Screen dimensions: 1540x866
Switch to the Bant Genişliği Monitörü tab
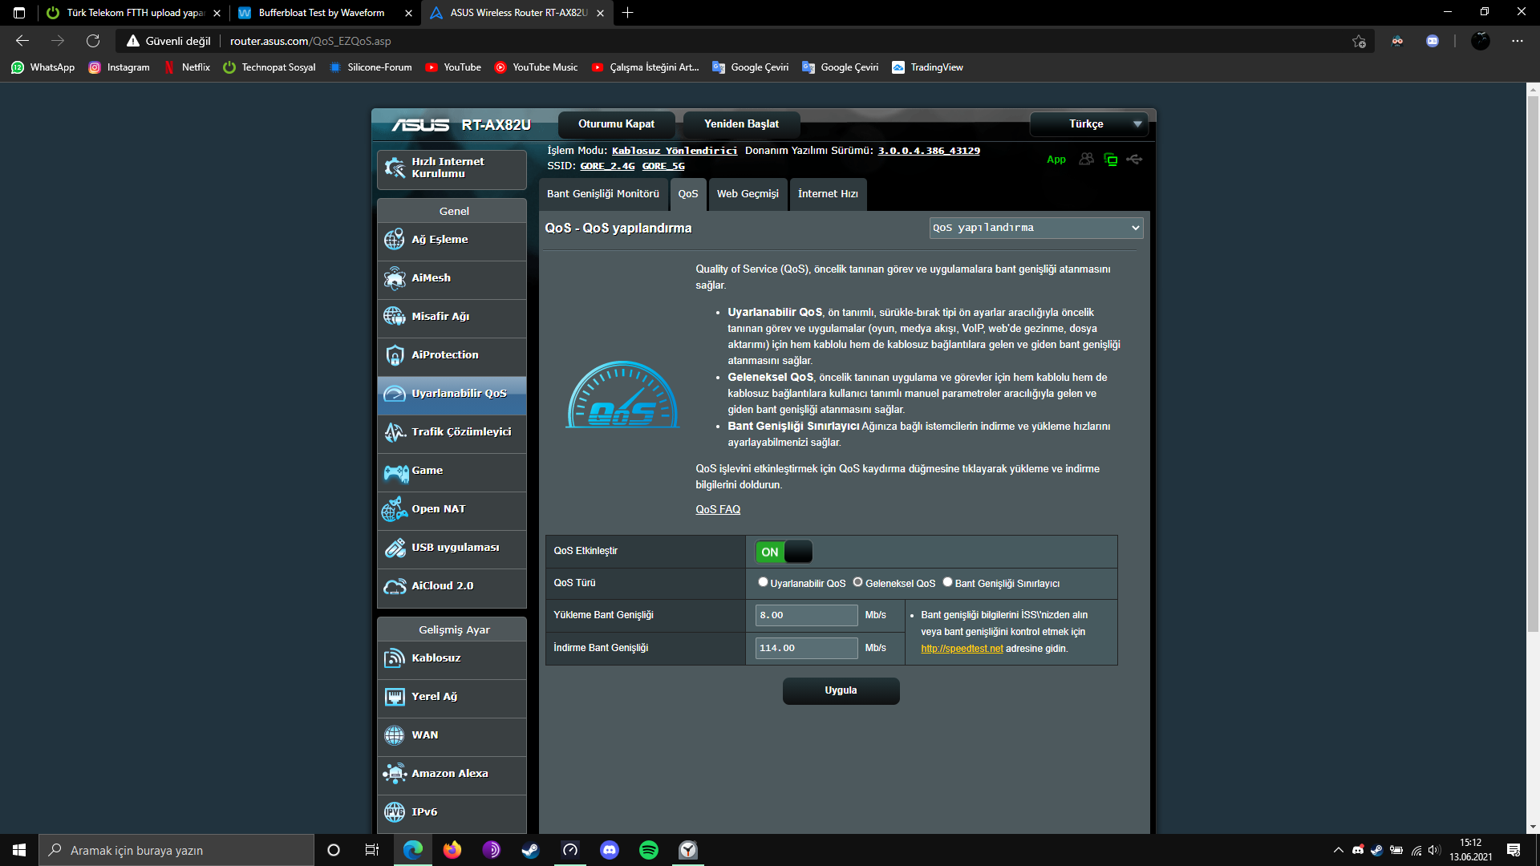click(602, 194)
